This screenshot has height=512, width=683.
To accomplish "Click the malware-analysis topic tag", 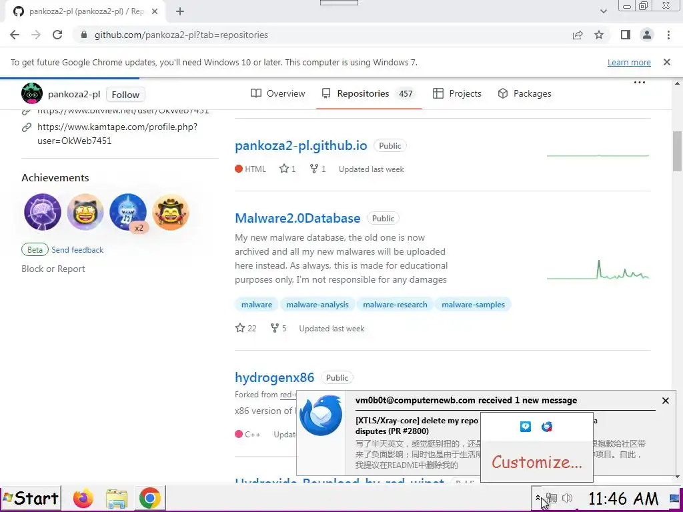I will (x=317, y=305).
